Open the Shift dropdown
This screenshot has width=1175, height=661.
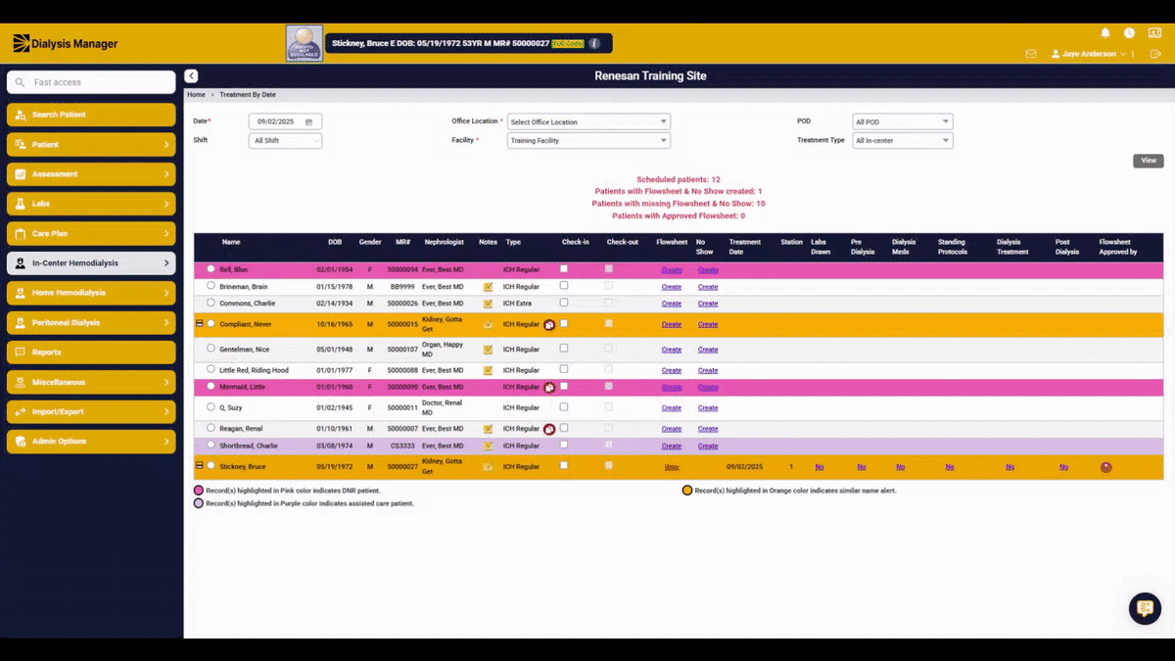285,141
